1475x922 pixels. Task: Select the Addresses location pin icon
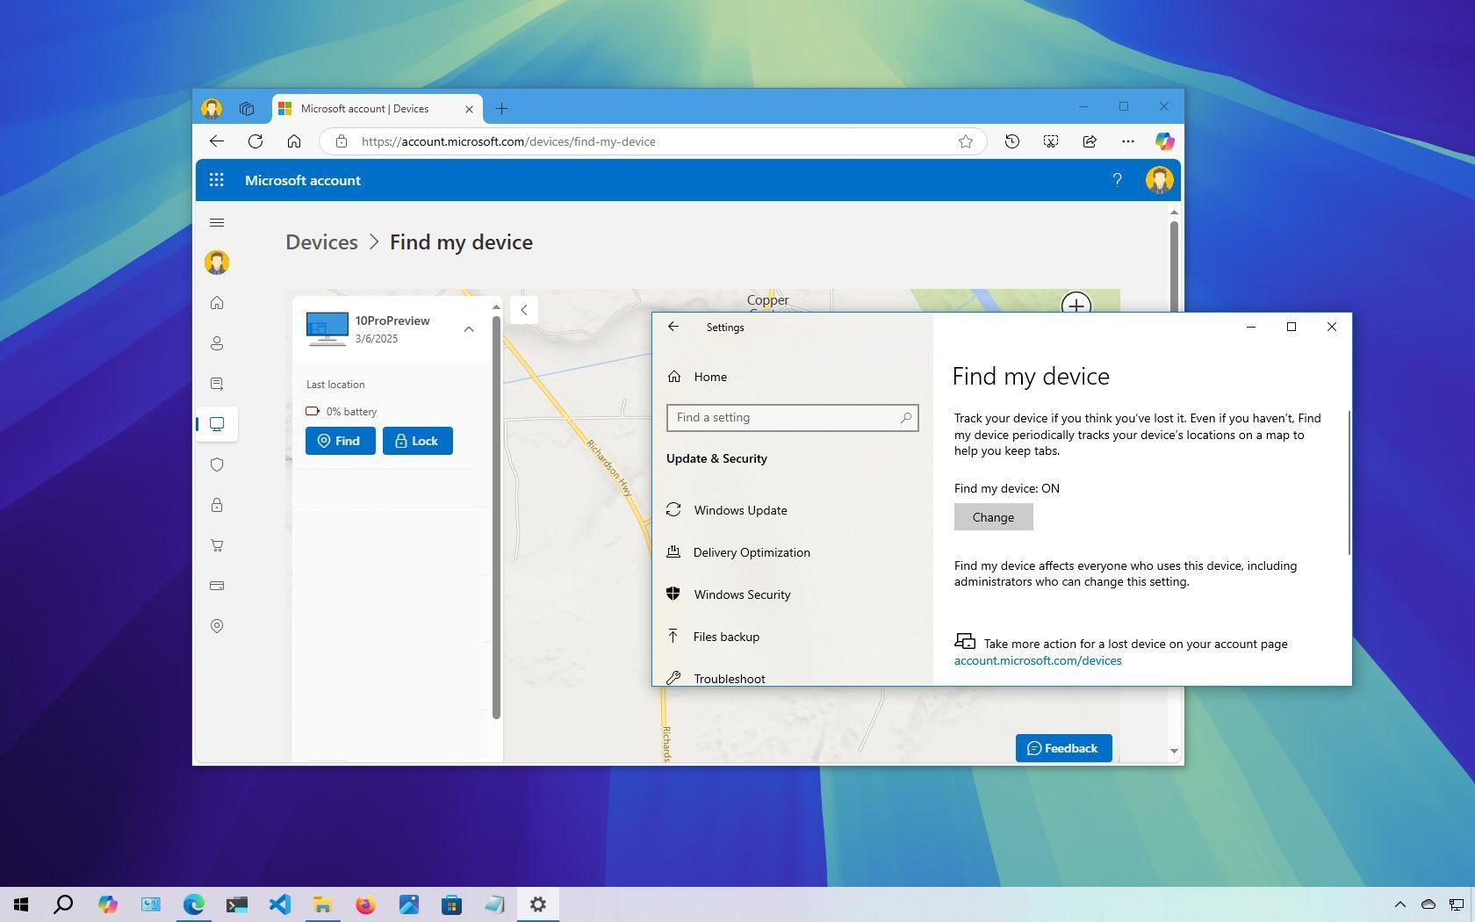point(217,626)
